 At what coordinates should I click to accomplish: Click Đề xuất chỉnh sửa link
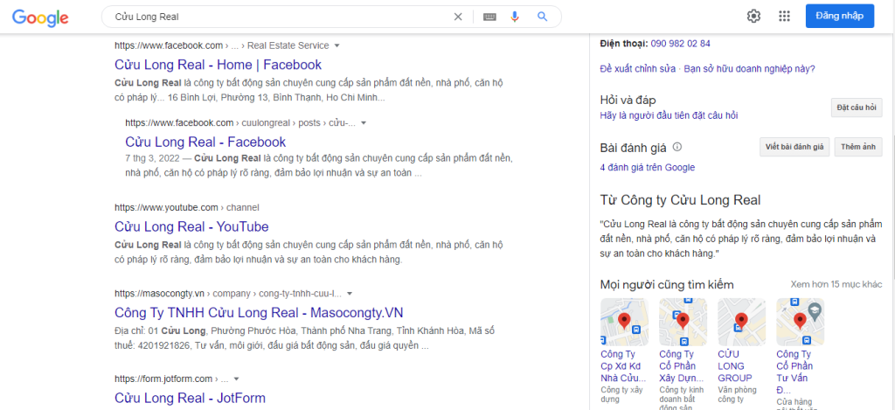637,68
